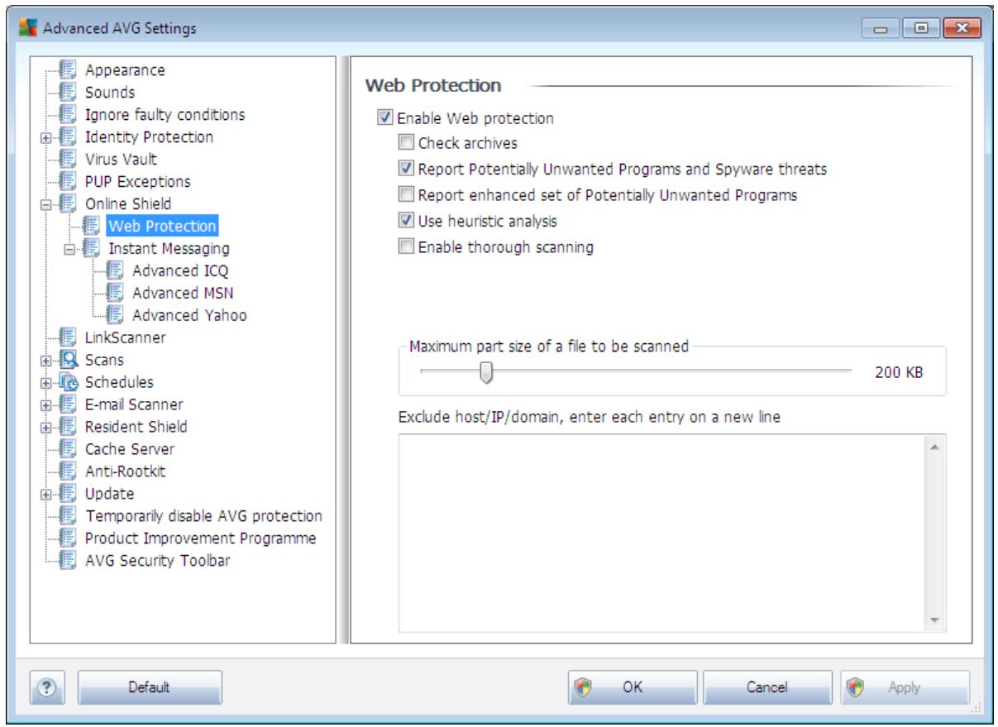Confirm settings with OK button

[x=632, y=687]
